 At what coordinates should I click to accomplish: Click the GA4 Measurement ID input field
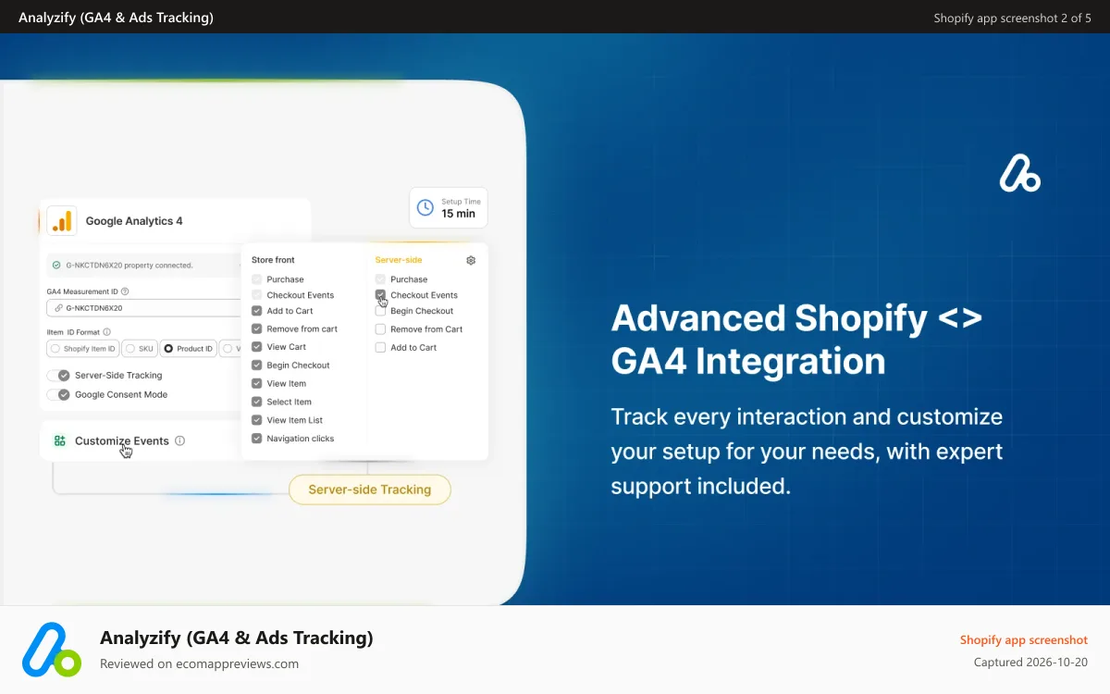(144, 308)
